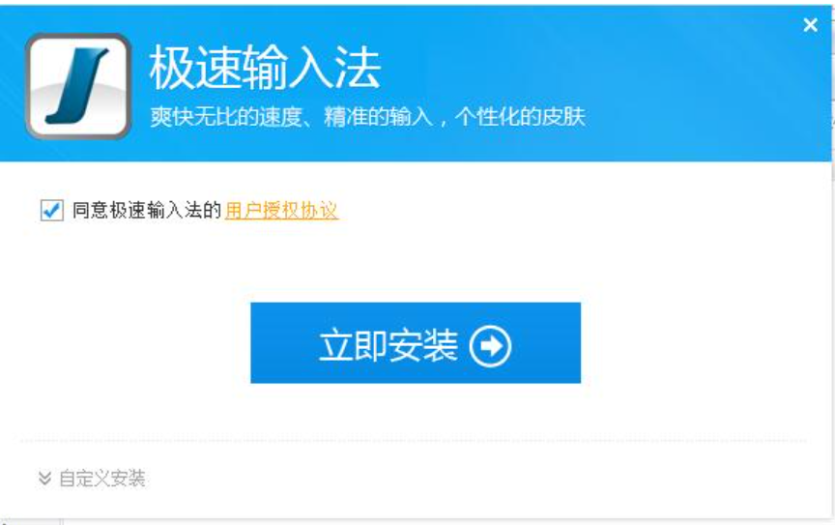Toggle agreement via the 同意极速输入法的 label
The width and height of the screenshot is (835, 525).
pos(147,210)
